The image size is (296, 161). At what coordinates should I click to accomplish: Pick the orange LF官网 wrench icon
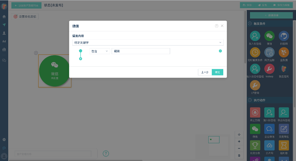(x=255, y=85)
